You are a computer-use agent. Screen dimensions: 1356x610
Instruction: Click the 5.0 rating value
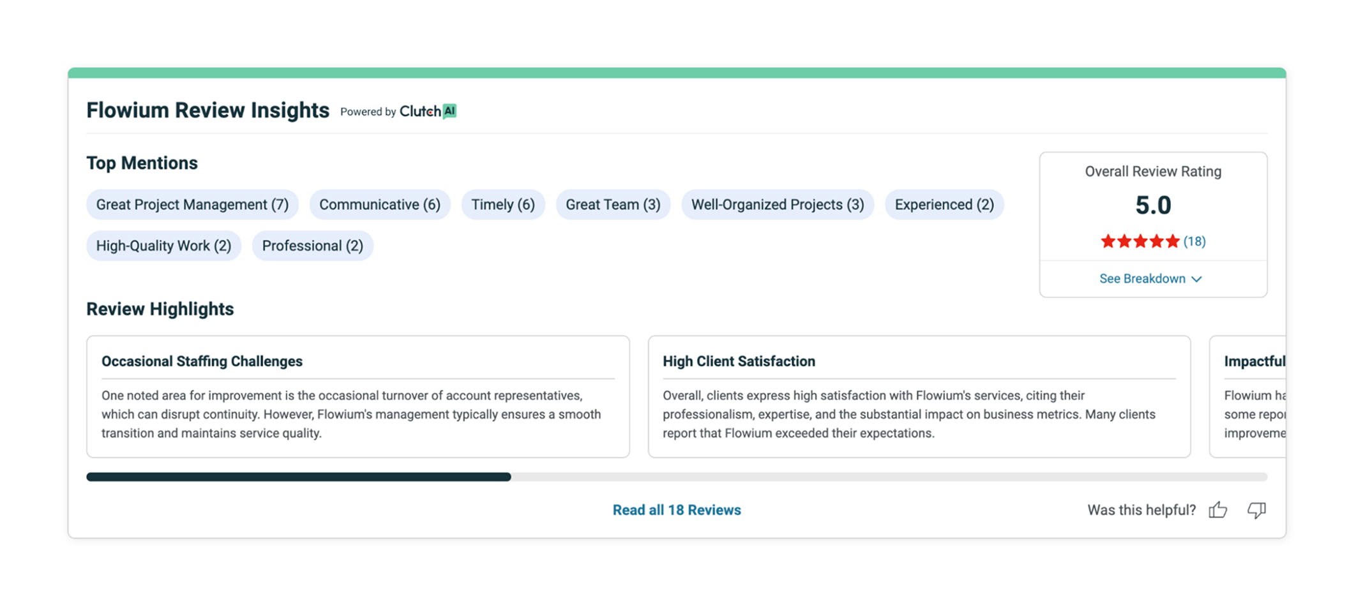click(1153, 205)
